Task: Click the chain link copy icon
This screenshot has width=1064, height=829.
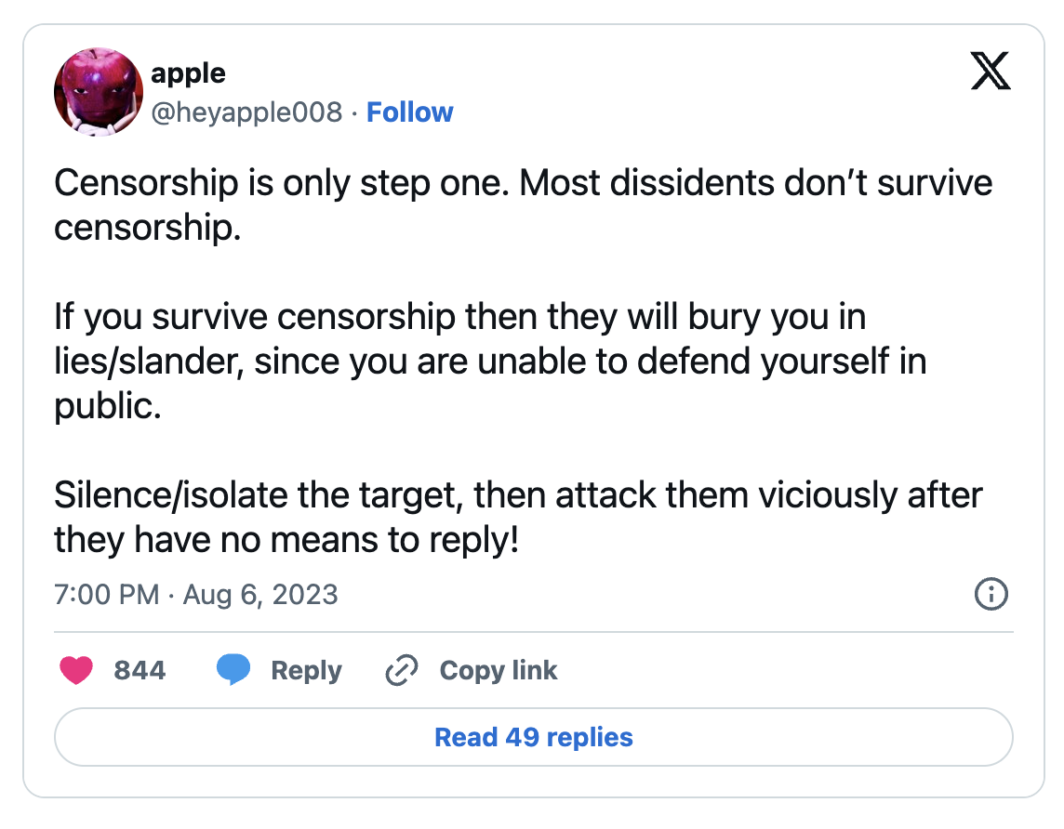Action: pos(401,670)
